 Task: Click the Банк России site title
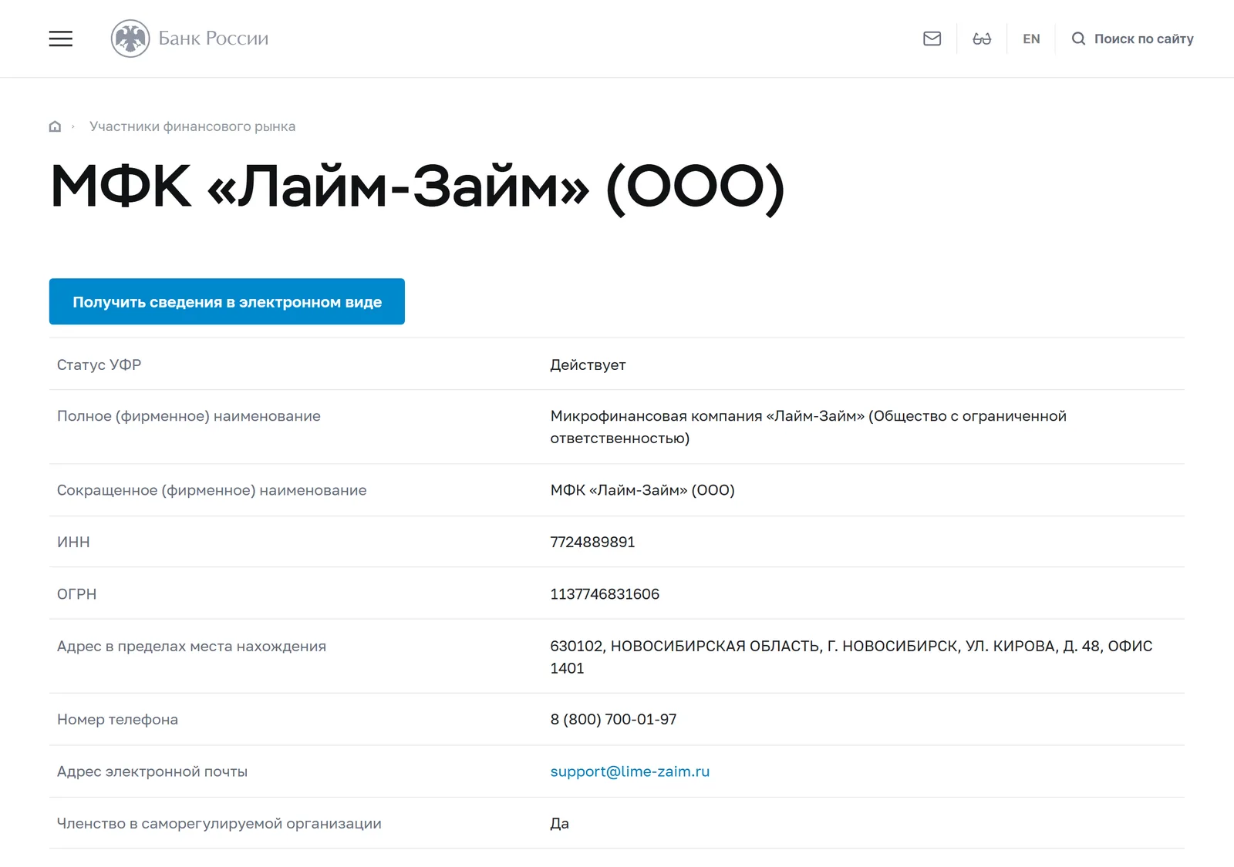[x=214, y=39]
